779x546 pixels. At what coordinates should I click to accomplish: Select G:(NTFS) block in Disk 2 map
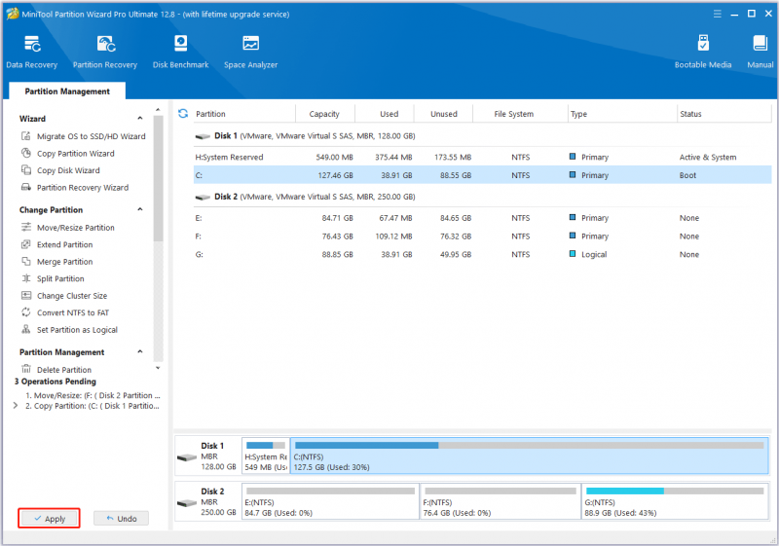[x=675, y=502]
